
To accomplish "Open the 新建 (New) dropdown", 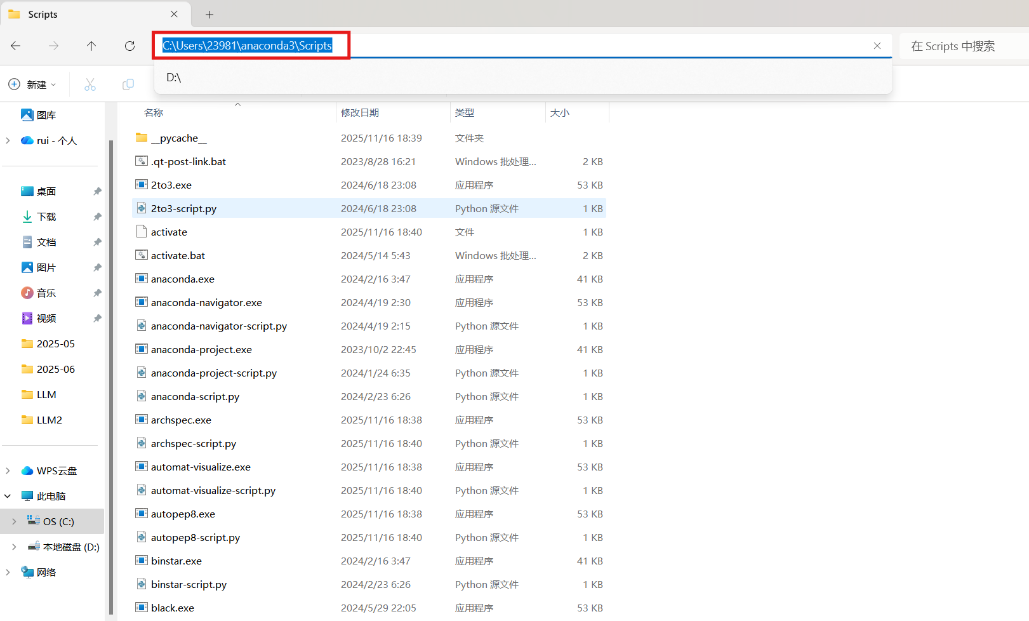I will coord(32,84).
